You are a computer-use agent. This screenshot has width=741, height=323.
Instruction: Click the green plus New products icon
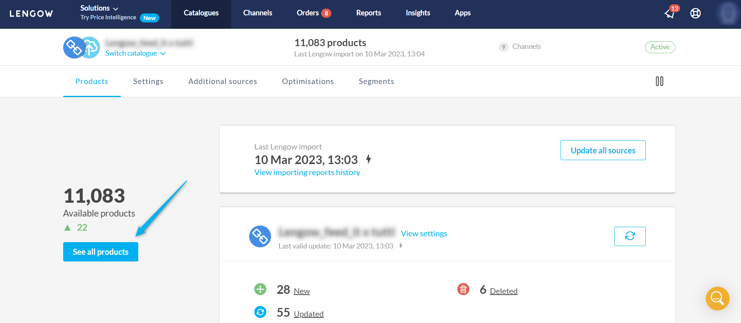click(x=260, y=289)
